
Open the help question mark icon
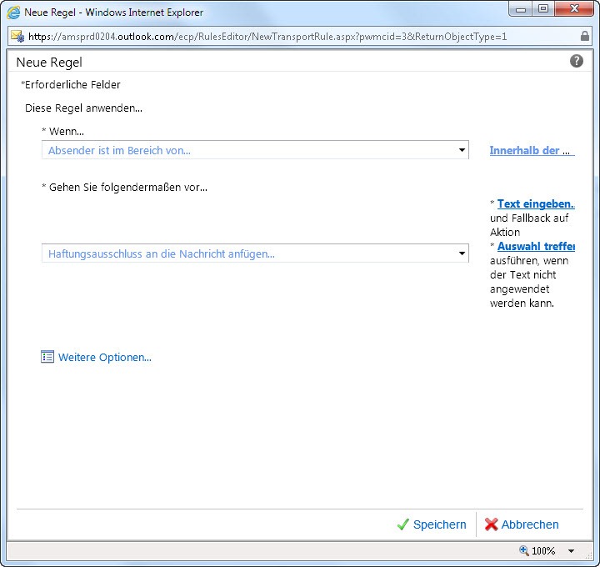point(577,61)
